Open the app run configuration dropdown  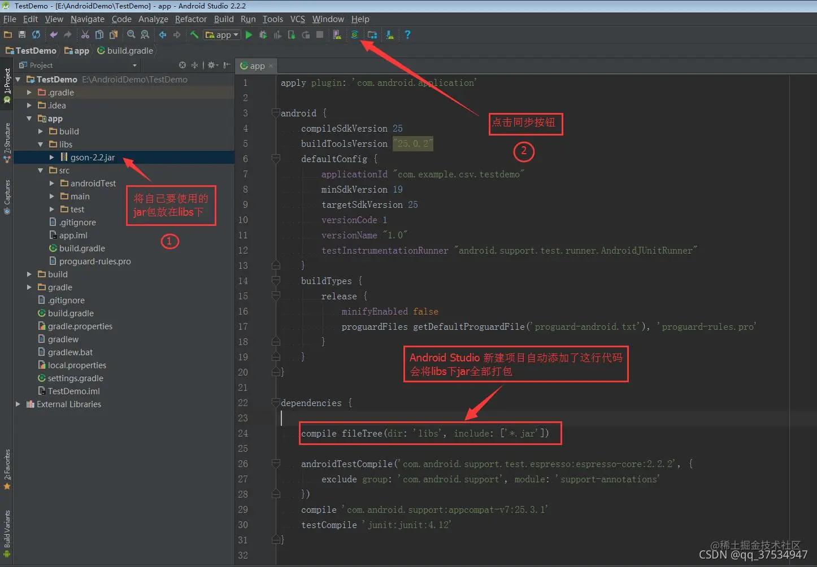(222, 35)
